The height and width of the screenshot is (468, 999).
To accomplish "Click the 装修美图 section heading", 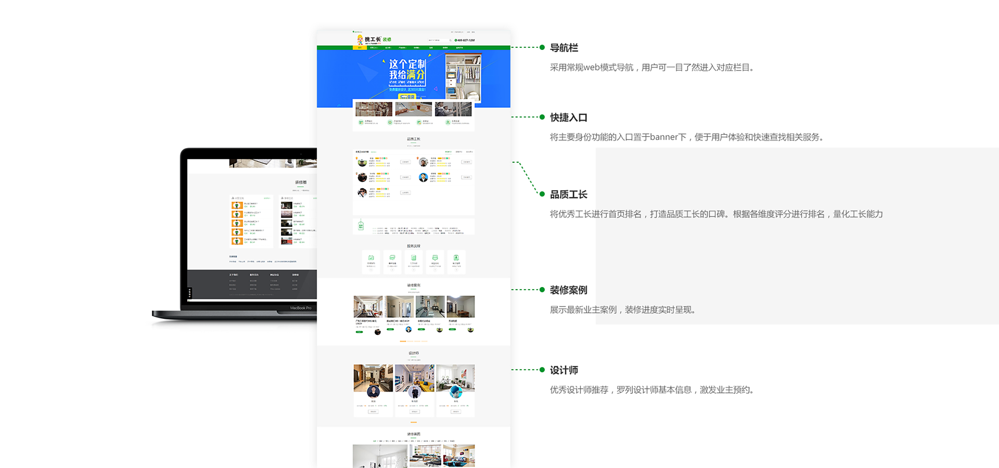I will [x=414, y=434].
